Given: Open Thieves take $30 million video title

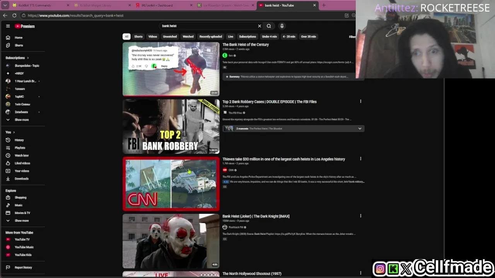Looking at the screenshot, I should tap(283, 159).
